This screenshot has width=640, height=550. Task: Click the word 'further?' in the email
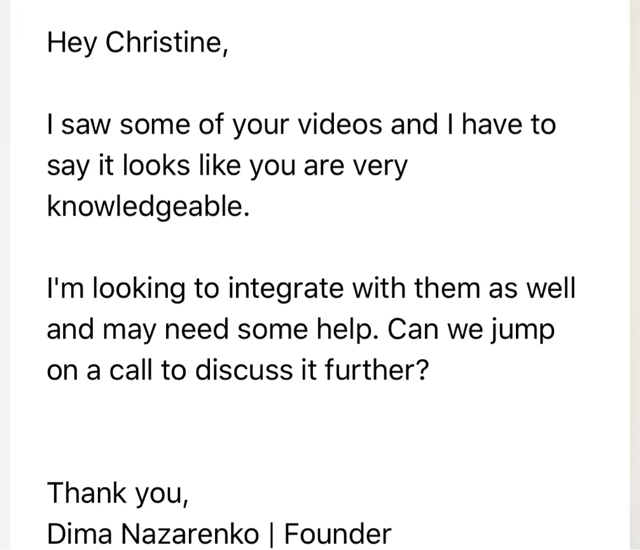(x=377, y=370)
